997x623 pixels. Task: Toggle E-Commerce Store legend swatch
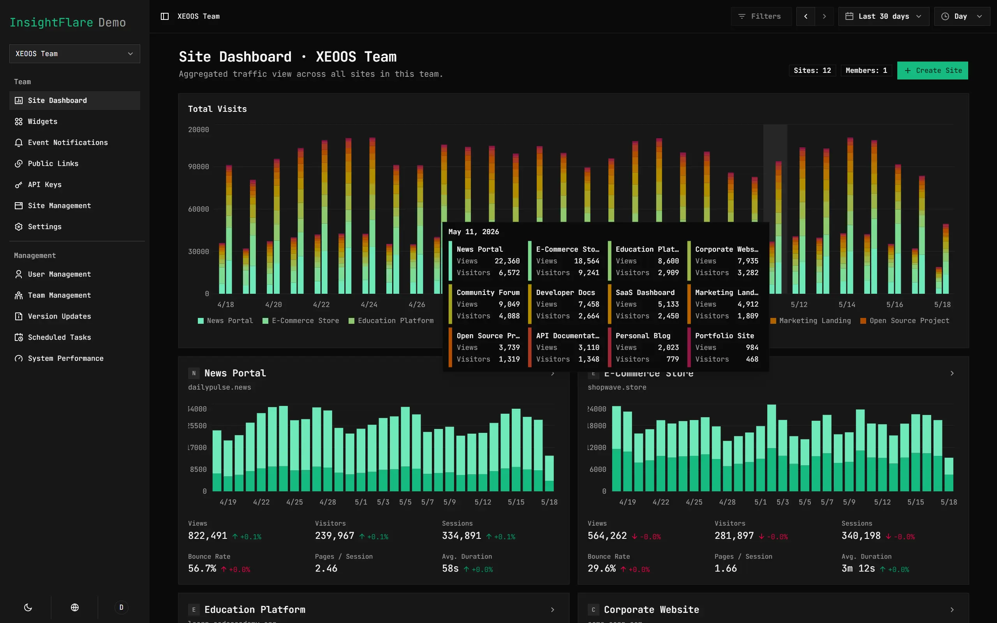click(x=266, y=321)
